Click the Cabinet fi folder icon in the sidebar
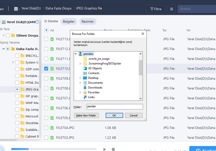The width and height of the screenshot is (216, 151). [22, 136]
